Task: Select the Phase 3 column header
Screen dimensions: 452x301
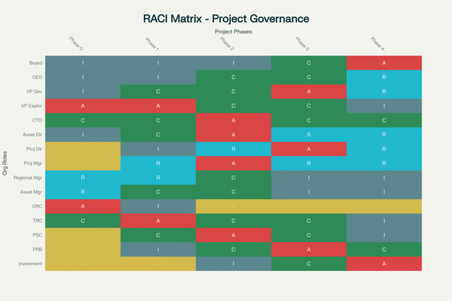Action: pos(302,43)
